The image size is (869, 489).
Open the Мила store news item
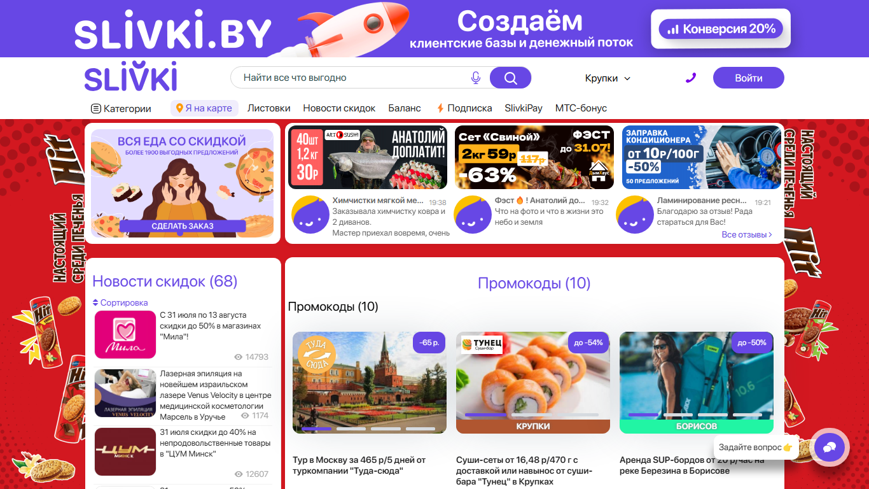pyautogui.click(x=183, y=336)
